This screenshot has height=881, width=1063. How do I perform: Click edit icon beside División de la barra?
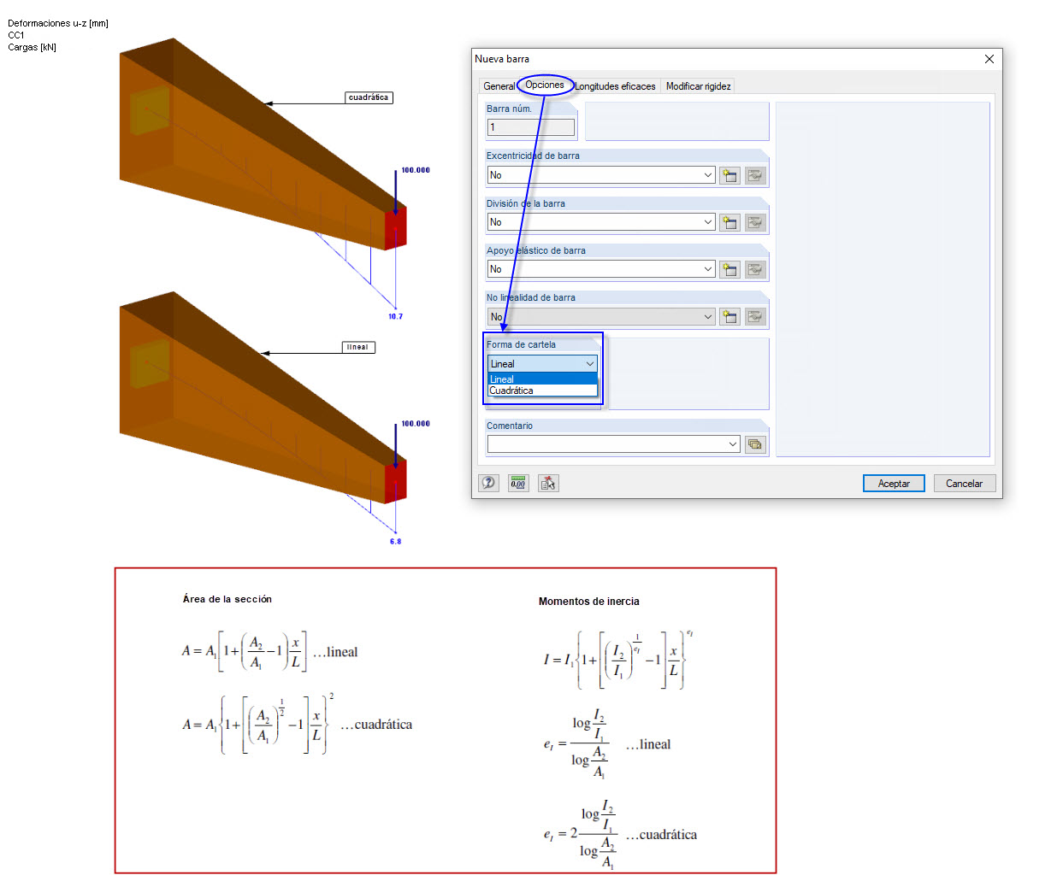755,222
